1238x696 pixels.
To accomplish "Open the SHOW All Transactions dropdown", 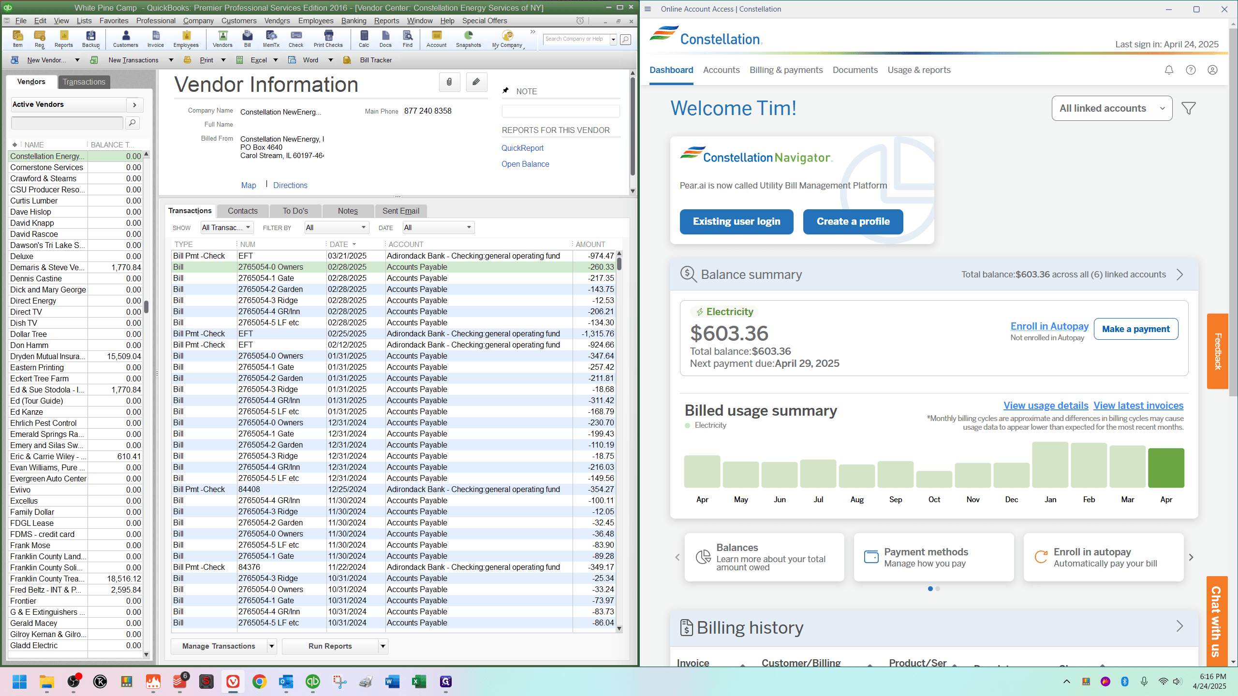I will click(227, 228).
